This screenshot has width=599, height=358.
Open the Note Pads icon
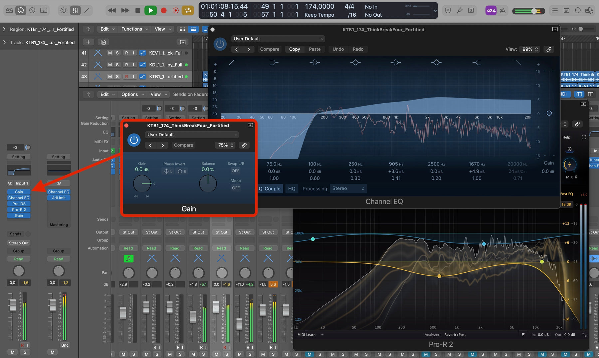point(566,10)
